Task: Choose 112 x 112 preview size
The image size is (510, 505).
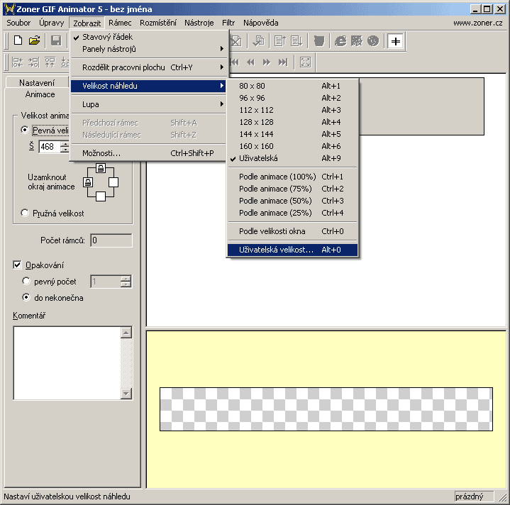Action: [x=292, y=110]
